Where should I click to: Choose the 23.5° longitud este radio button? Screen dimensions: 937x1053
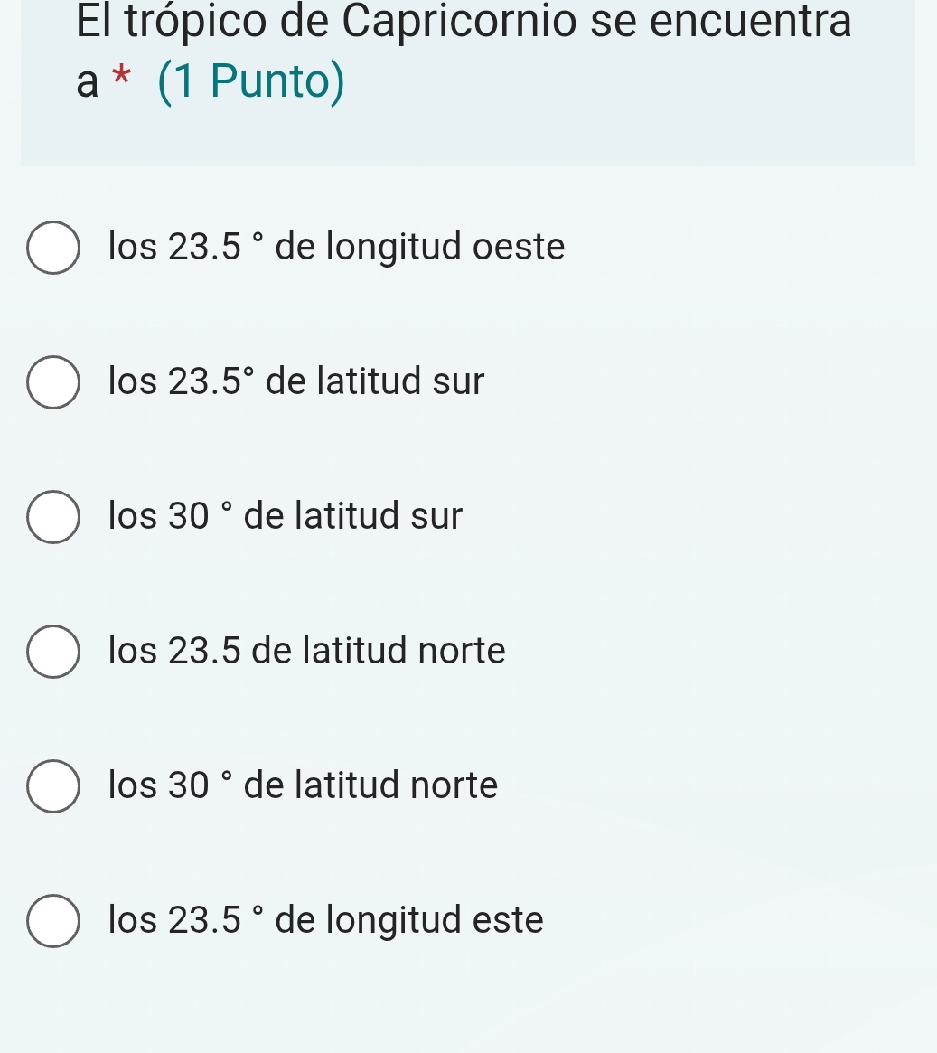pos(53,920)
